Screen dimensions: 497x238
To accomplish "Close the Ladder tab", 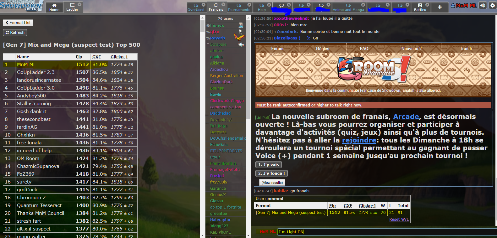I will [x=79, y=4].
